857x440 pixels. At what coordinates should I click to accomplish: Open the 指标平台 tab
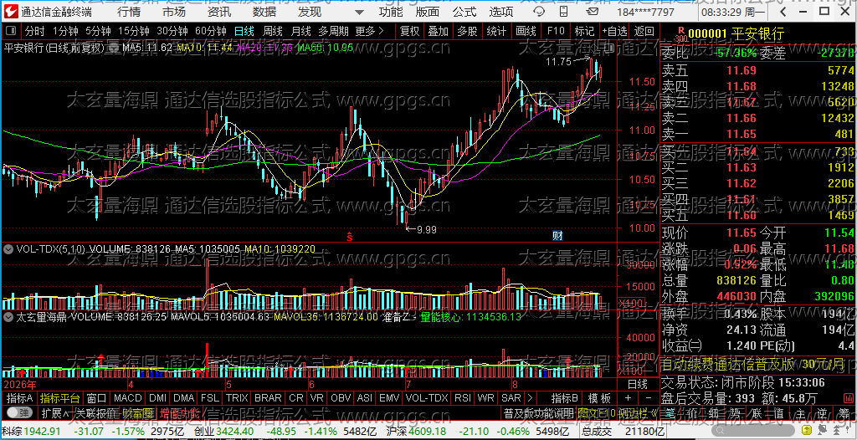pos(60,398)
